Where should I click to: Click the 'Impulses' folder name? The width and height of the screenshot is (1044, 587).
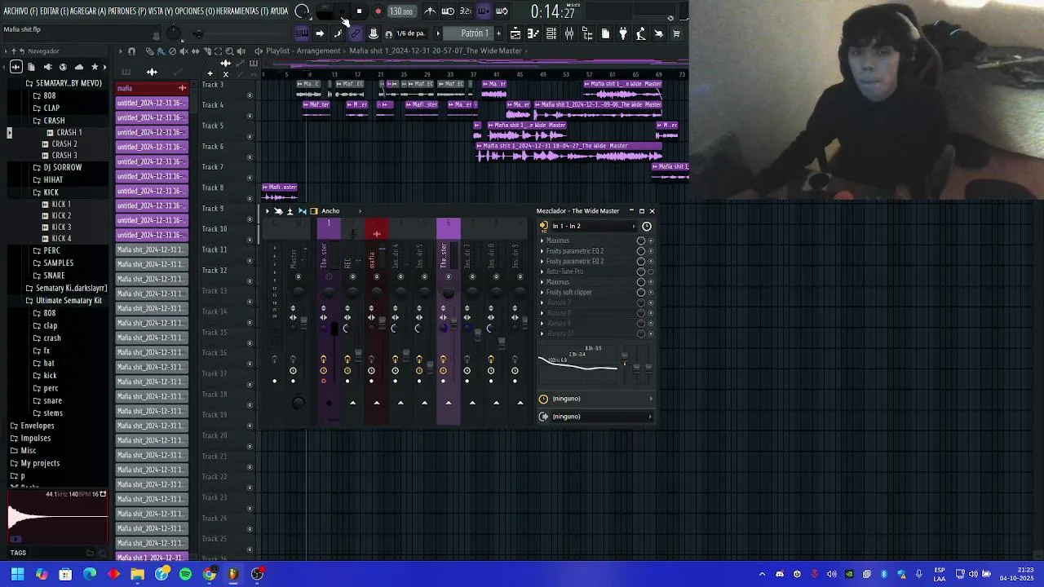point(36,438)
